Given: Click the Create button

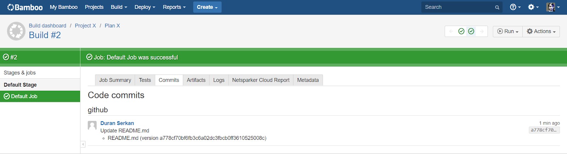Looking at the screenshot, I should 207,7.
